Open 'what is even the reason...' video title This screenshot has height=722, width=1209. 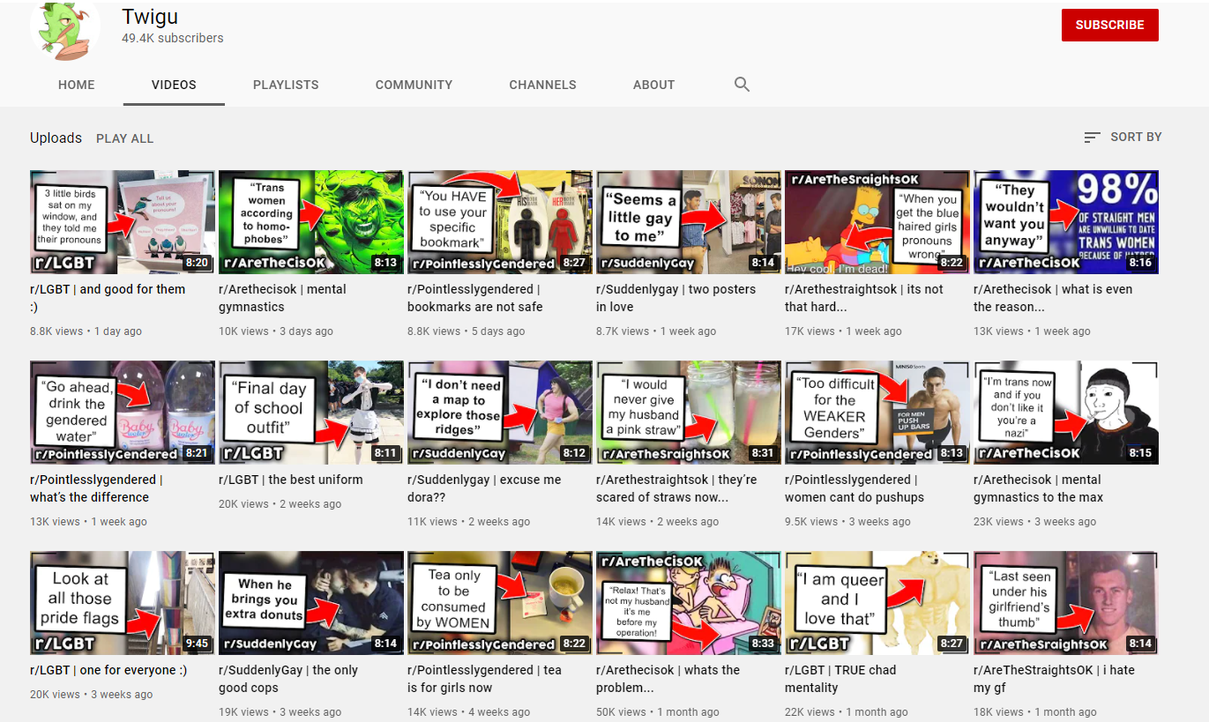pos(1053,298)
